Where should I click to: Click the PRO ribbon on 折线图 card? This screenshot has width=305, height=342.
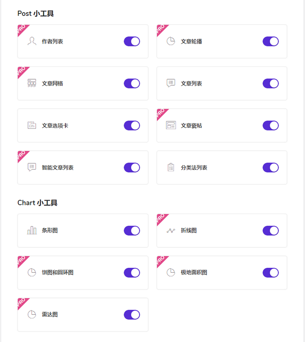coord(161,218)
